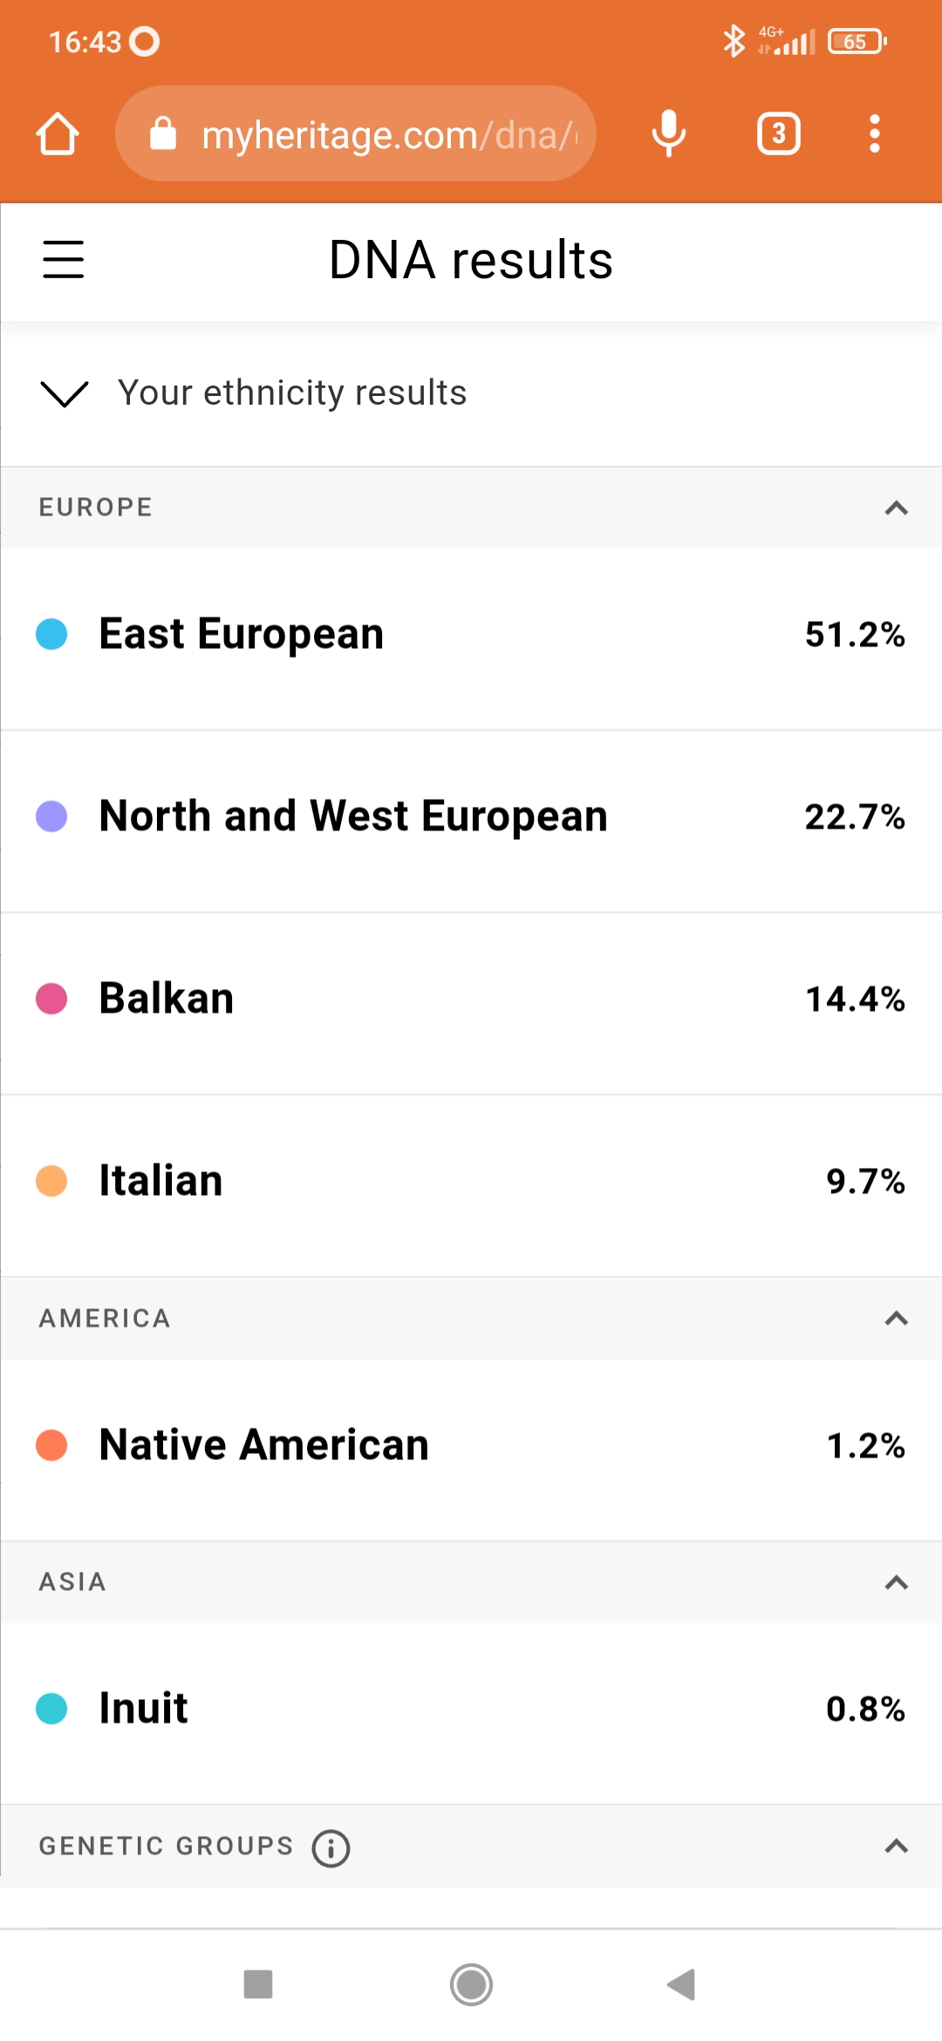Image resolution: width=942 pixels, height=2041 pixels.
Task: Activate the voice search microphone
Action: click(x=669, y=134)
